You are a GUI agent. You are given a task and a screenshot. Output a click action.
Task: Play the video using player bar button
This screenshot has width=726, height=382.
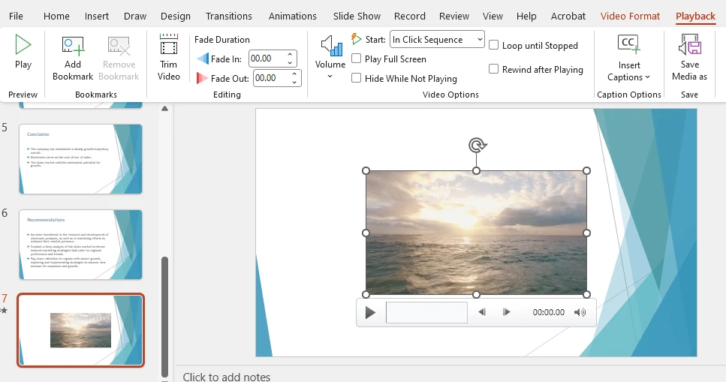coord(370,312)
